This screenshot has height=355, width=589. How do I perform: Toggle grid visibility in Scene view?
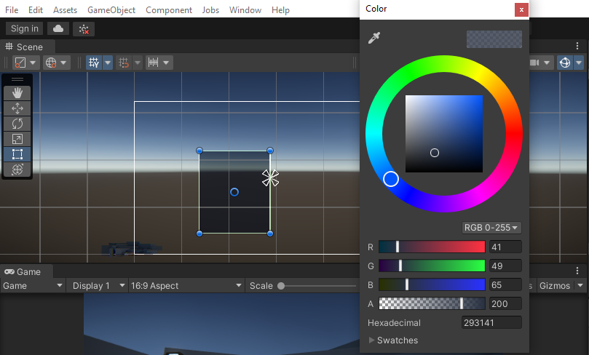click(x=94, y=63)
